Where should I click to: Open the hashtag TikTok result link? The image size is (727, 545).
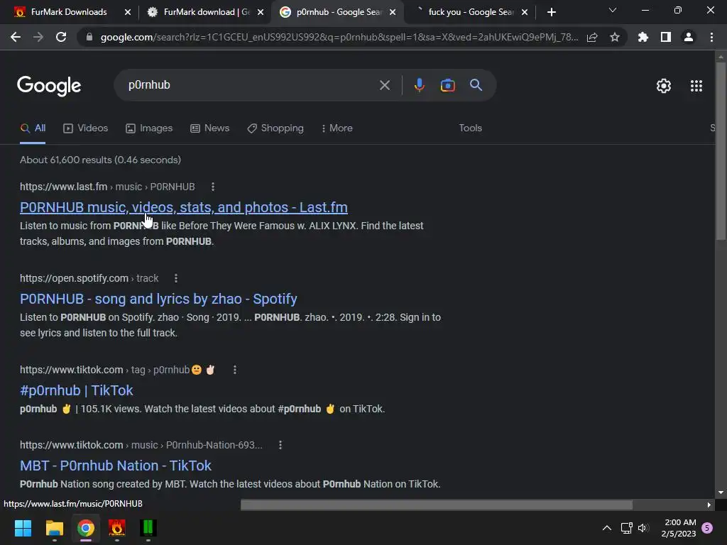tap(77, 390)
